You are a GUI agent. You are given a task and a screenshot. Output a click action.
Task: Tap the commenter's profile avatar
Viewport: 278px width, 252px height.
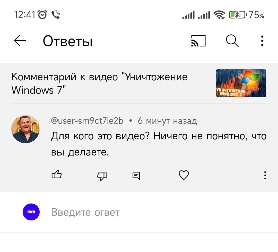click(25, 129)
